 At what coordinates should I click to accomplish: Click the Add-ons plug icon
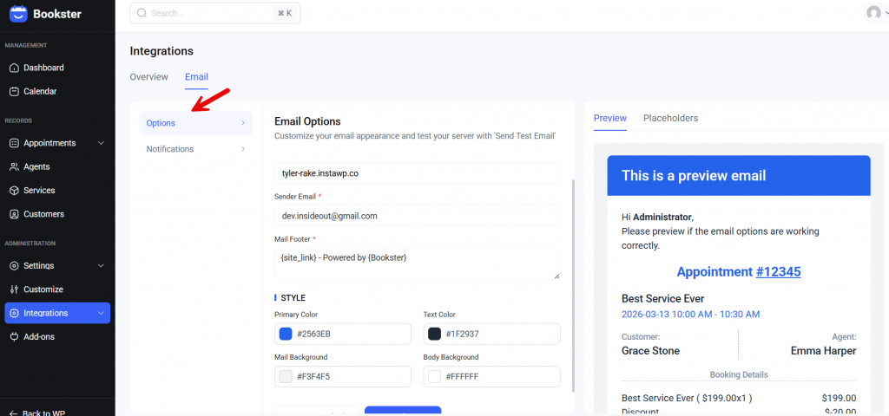(x=14, y=337)
